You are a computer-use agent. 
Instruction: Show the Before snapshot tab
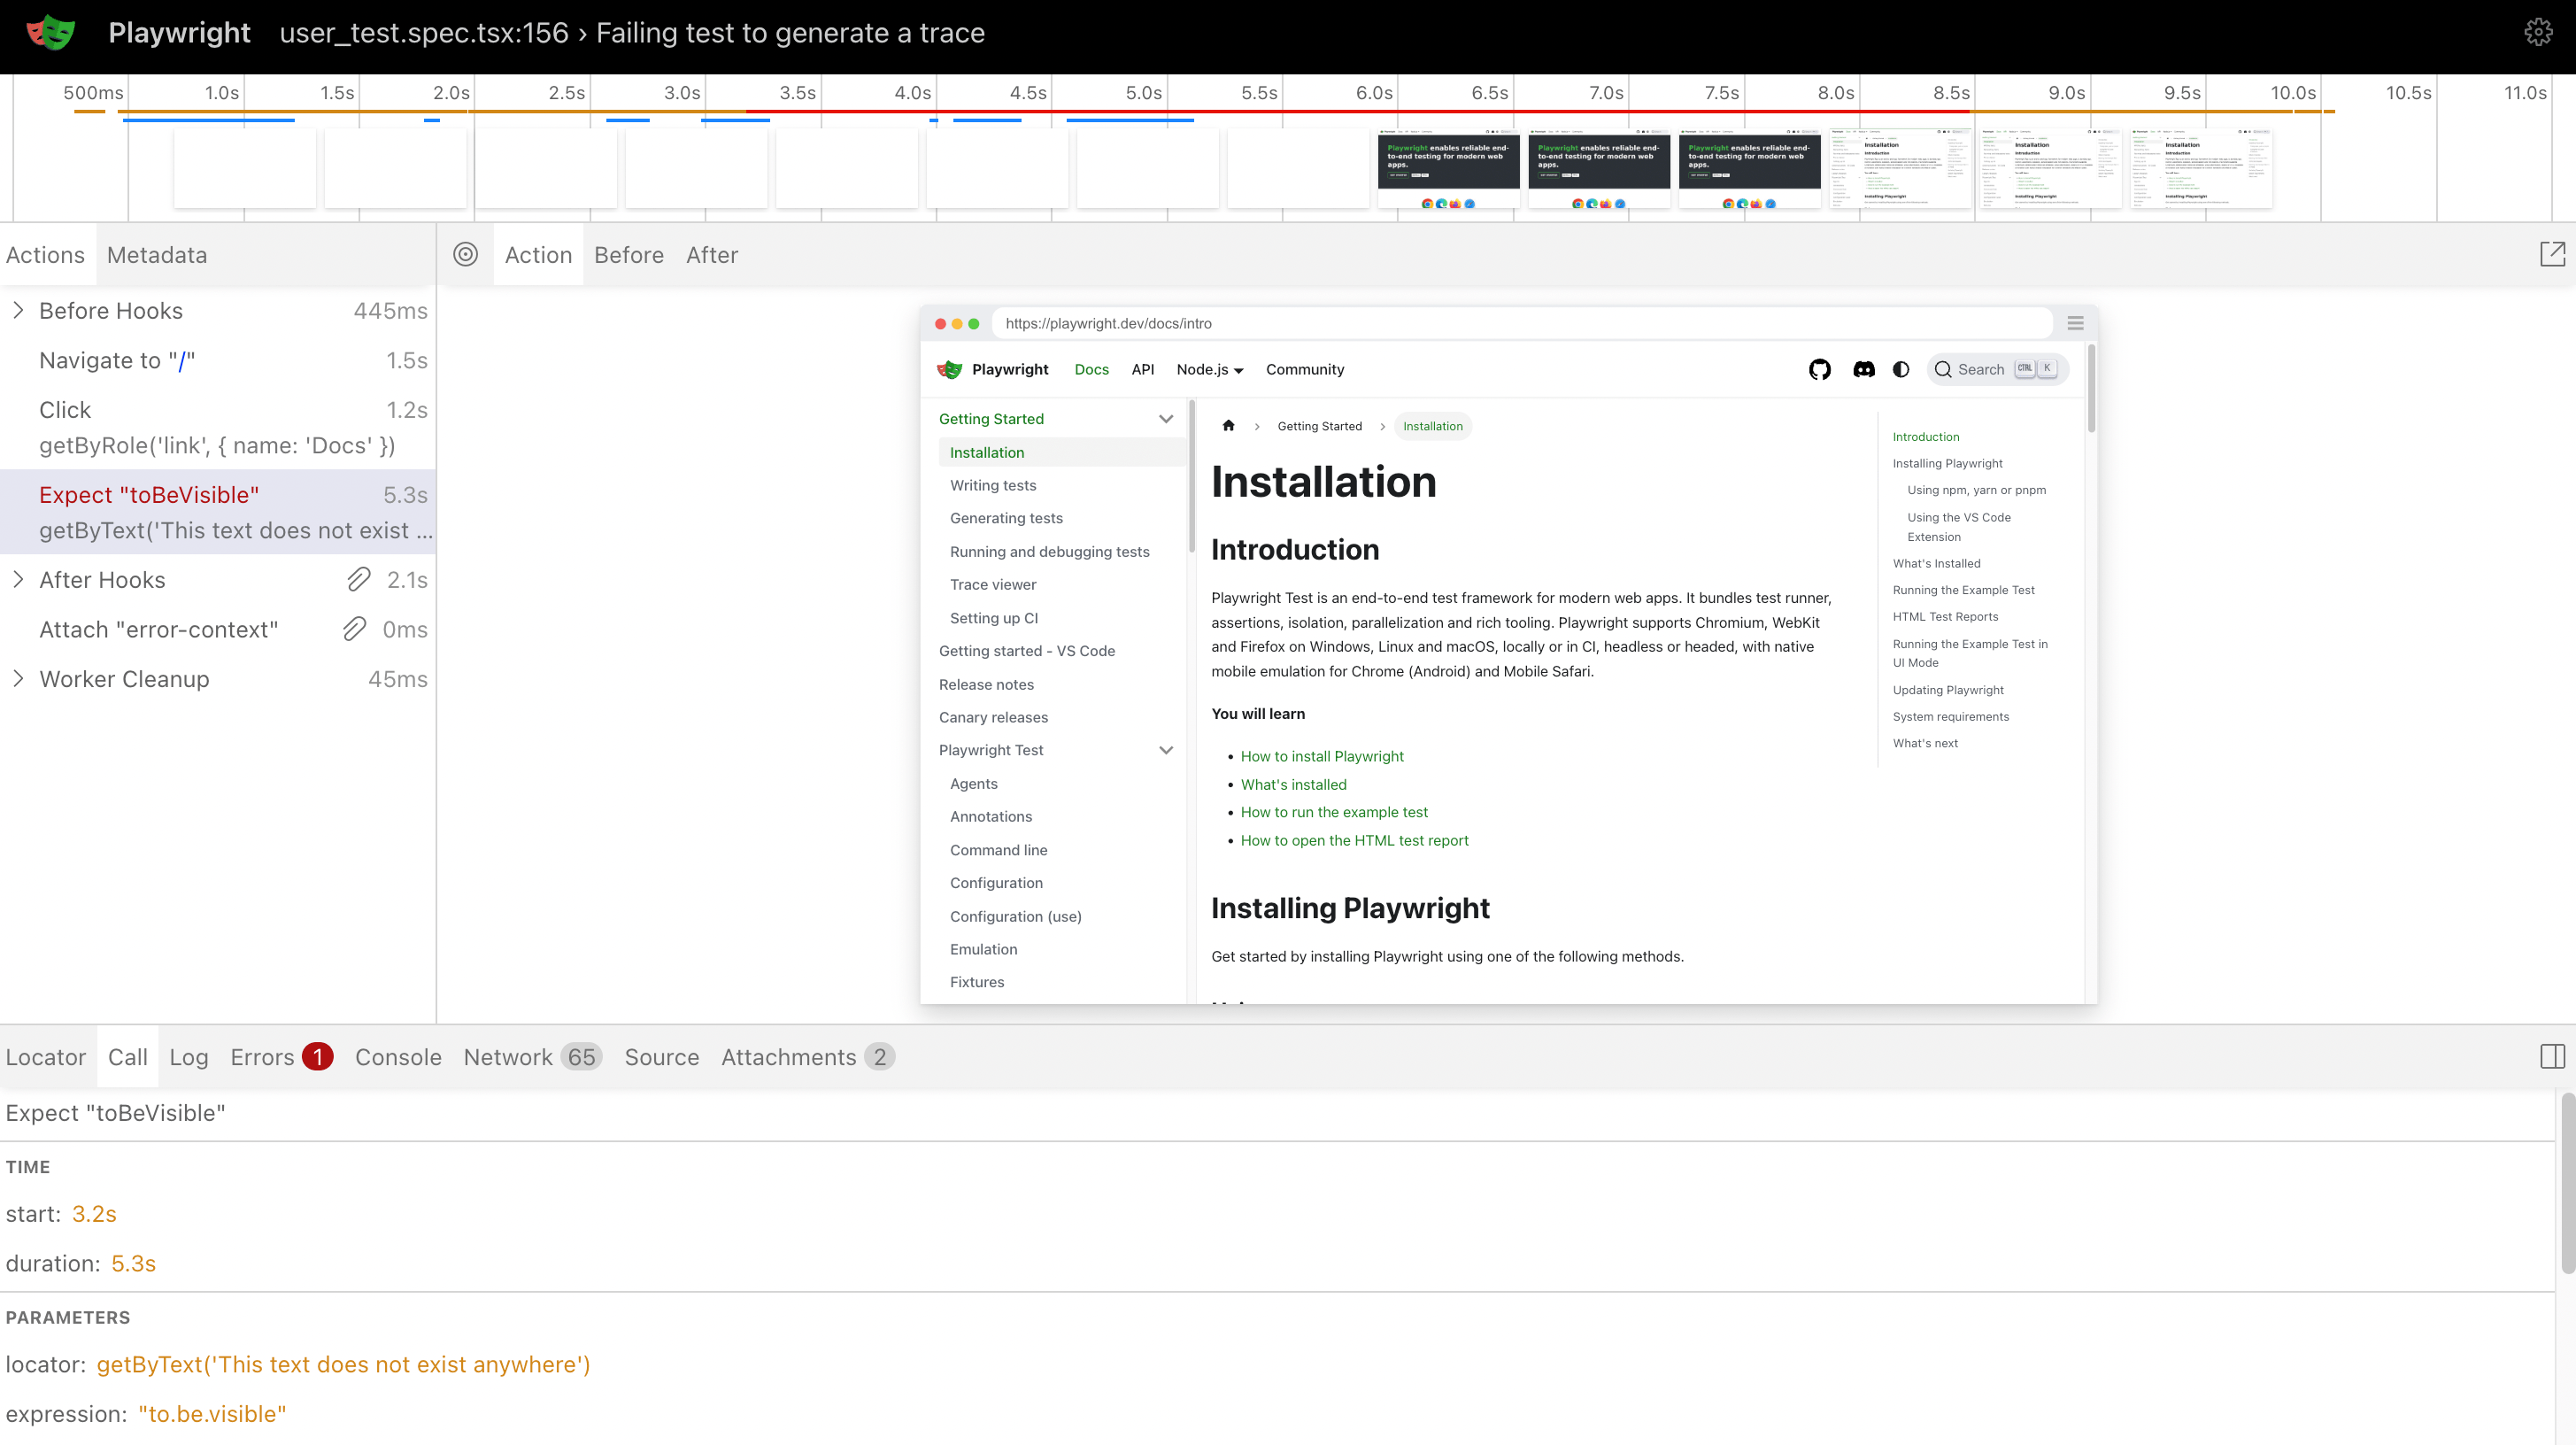coord(628,255)
